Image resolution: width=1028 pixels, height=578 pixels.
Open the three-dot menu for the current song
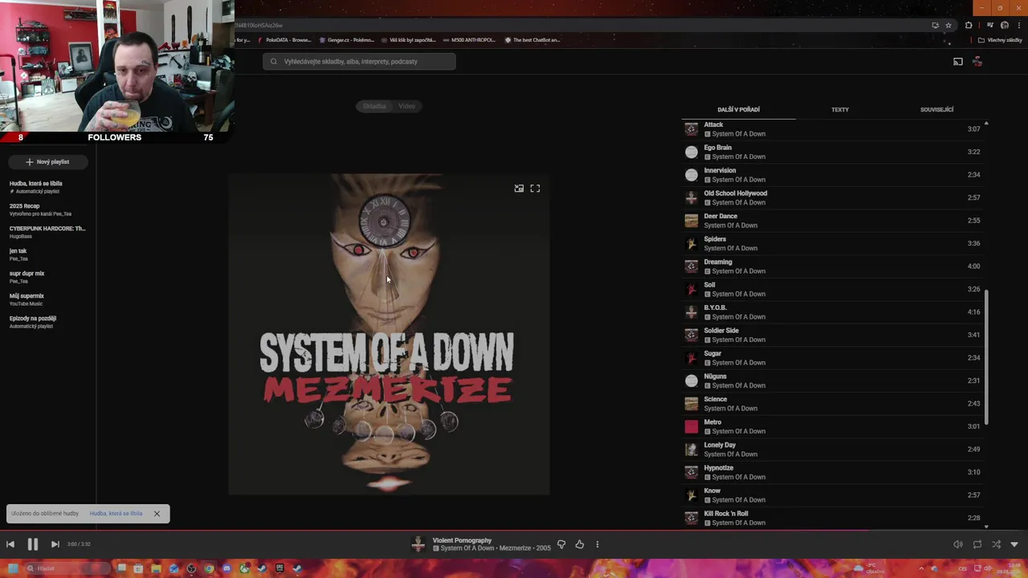pos(597,544)
